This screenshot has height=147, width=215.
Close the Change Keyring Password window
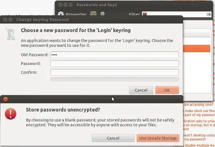point(5,20)
